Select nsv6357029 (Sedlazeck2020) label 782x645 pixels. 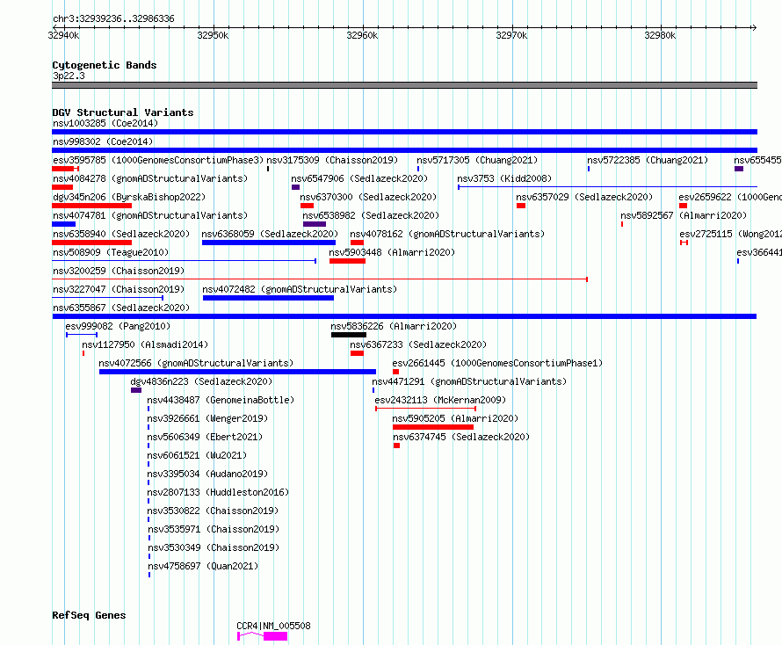pyautogui.click(x=584, y=197)
